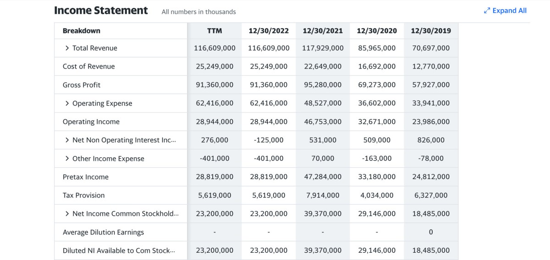Click the Expand All link
The image size is (550, 260).
point(506,11)
